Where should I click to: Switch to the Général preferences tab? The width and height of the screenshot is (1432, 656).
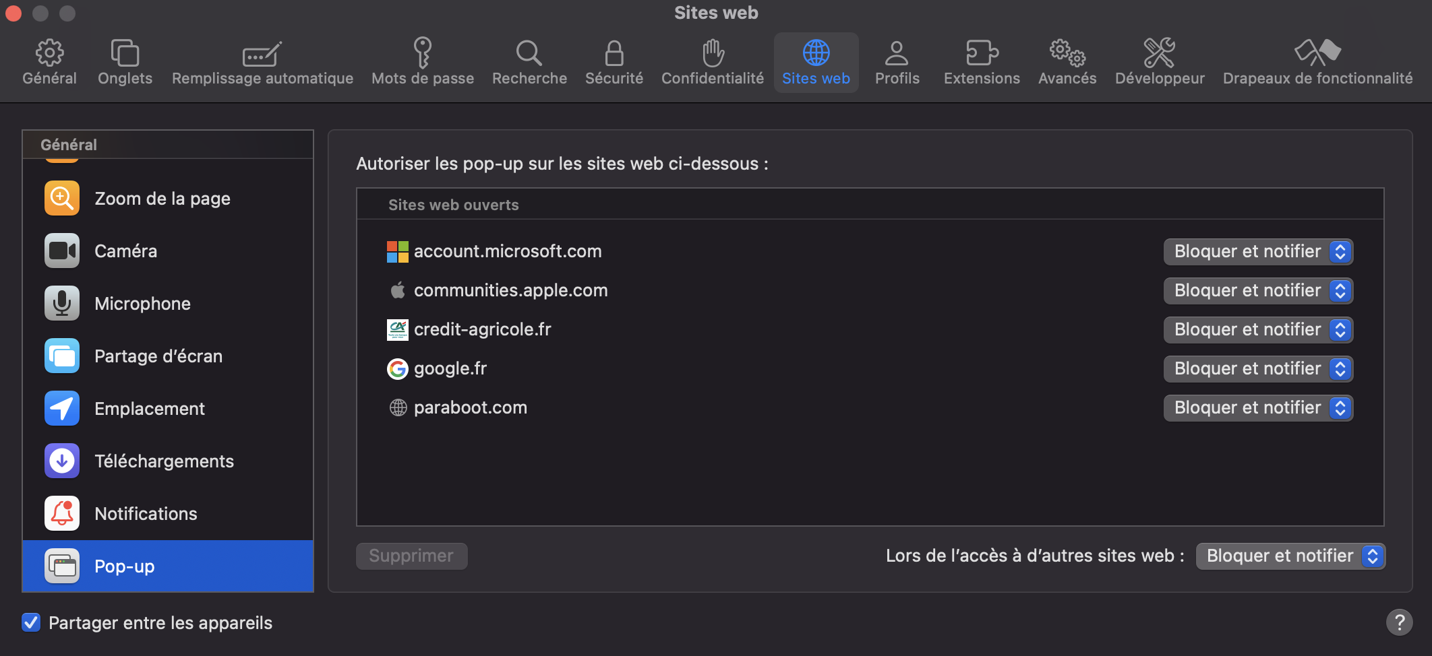tap(49, 62)
